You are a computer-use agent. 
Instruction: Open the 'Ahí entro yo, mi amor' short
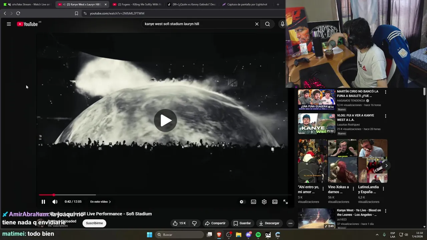(313, 161)
